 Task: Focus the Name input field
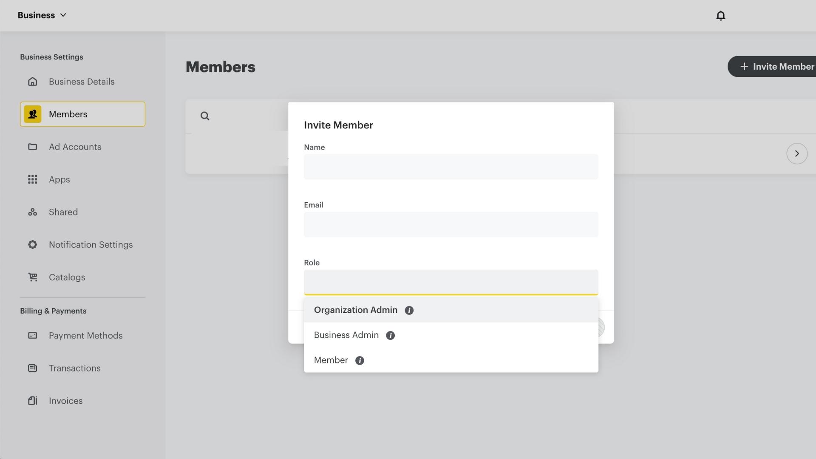[x=451, y=167]
